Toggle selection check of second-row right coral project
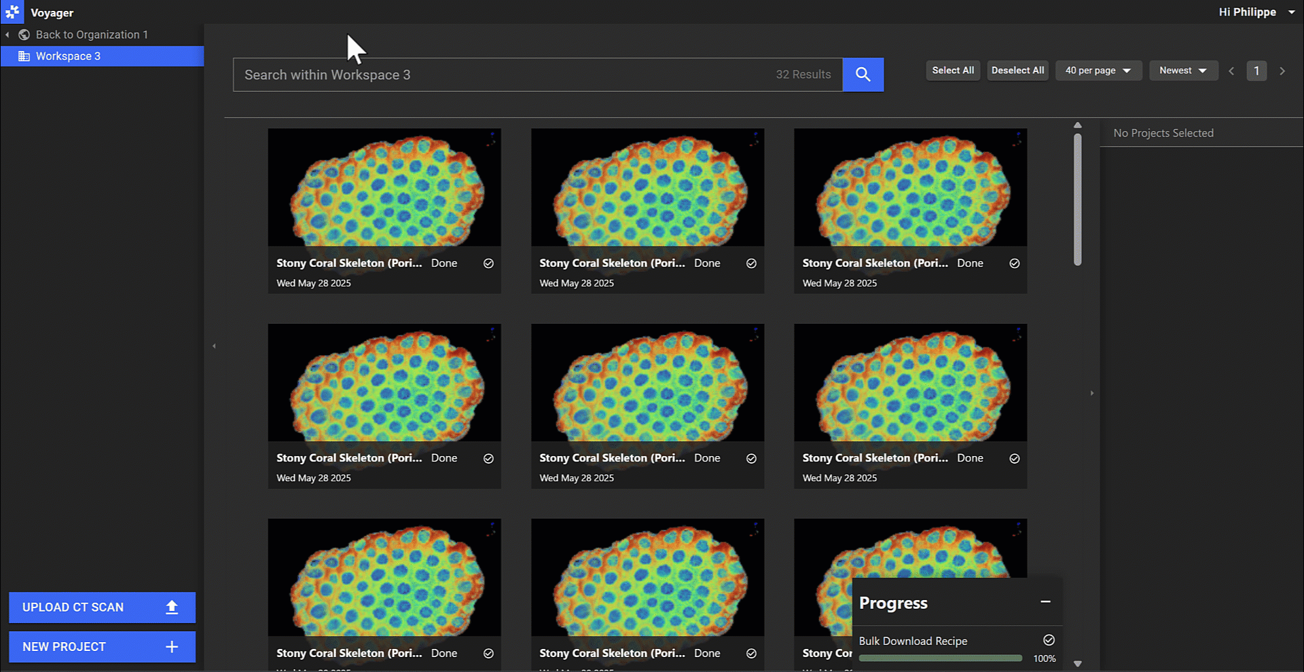Image resolution: width=1304 pixels, height=672 pixels. click(x=1014, y=459)
